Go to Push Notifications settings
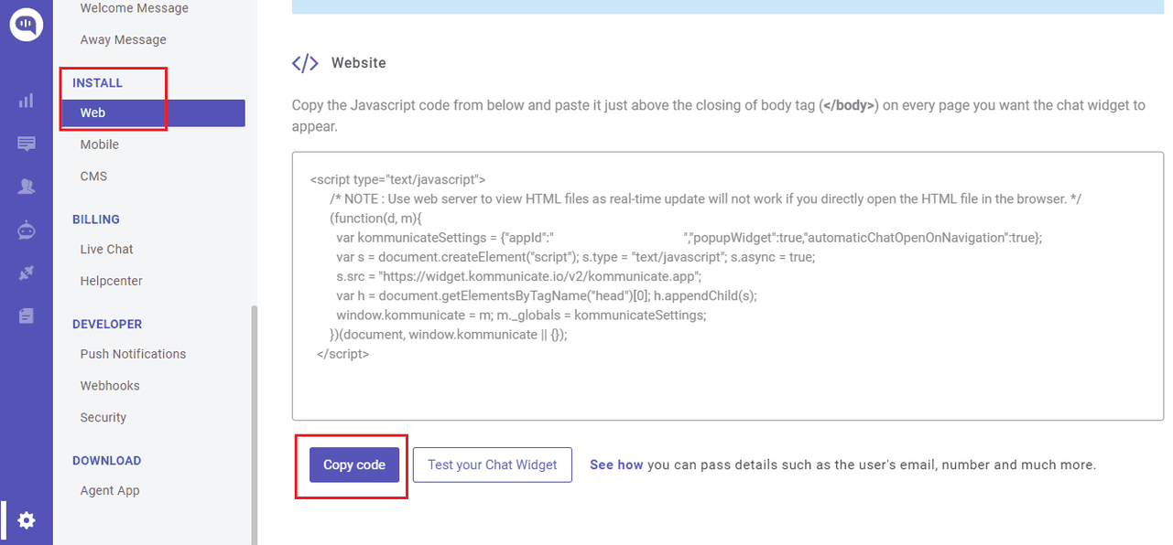Image resolution: width=1173 pixels, height=545 pixels. (x=133, y=354)
